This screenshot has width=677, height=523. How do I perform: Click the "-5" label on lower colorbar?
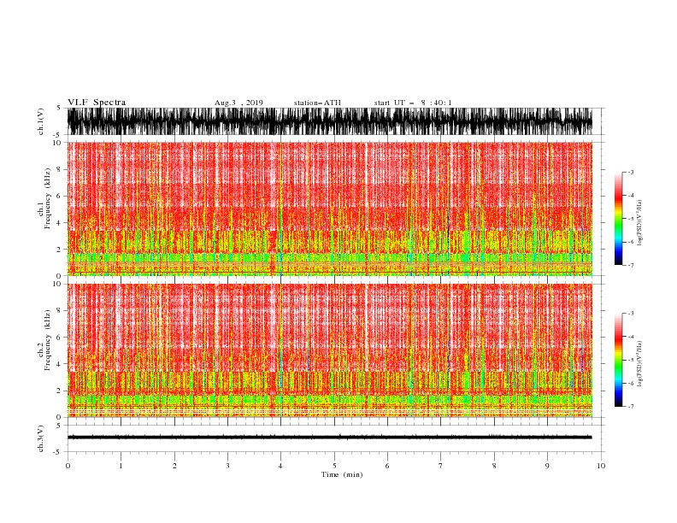[x=631, y=360]
